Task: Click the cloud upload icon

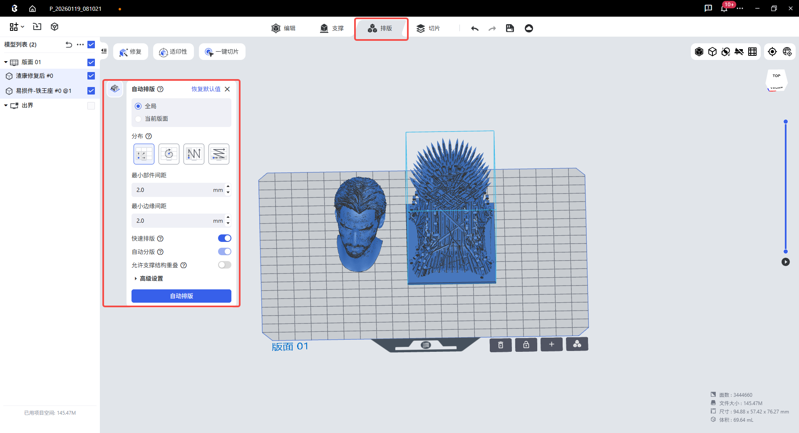Action: (529, 28)
